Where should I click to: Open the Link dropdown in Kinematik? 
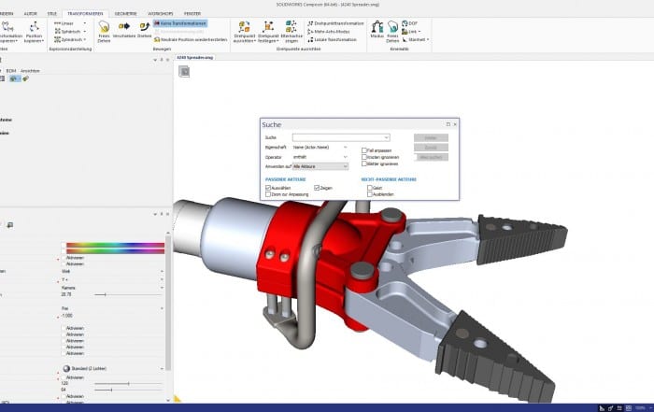[x=411, y=31]
